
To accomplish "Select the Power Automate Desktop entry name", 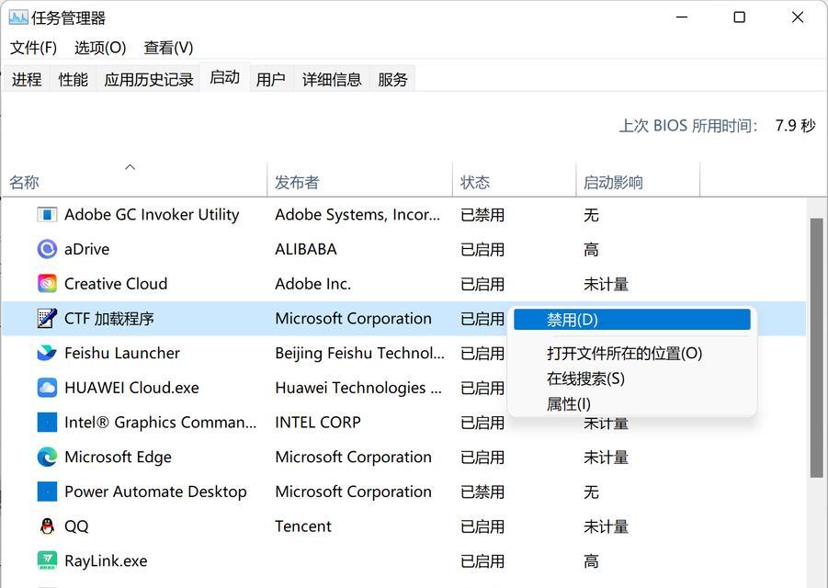I will (x=155, y=492).
